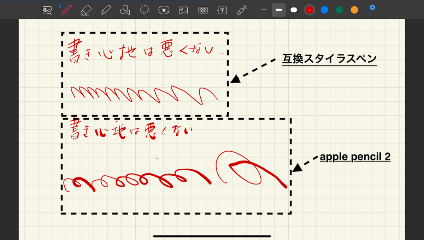The image size is (424, 240).
Task: Select the medium stroke width
Action: click(x=278, y=10)
